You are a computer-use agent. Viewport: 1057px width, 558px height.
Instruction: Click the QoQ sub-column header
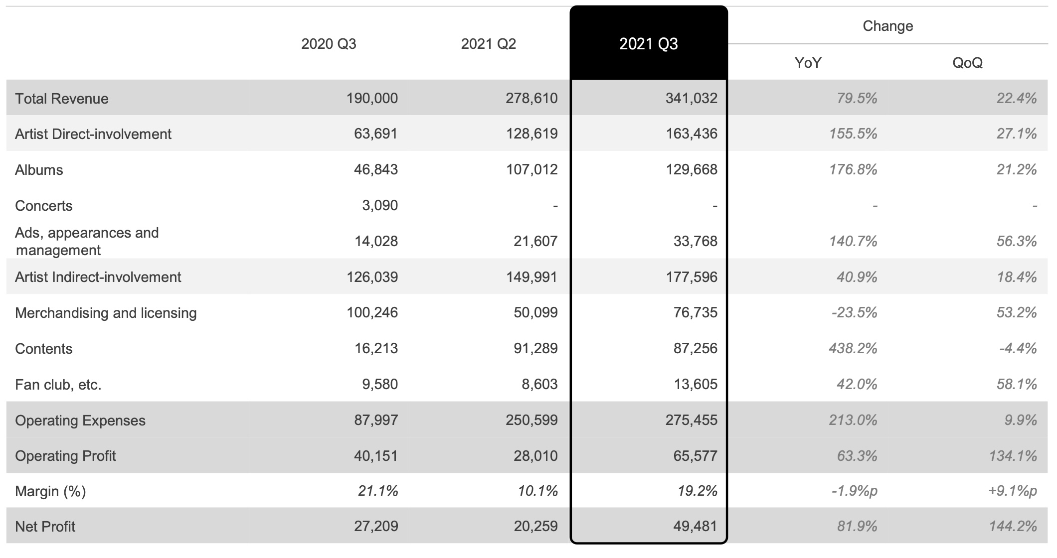click(967, 63)
